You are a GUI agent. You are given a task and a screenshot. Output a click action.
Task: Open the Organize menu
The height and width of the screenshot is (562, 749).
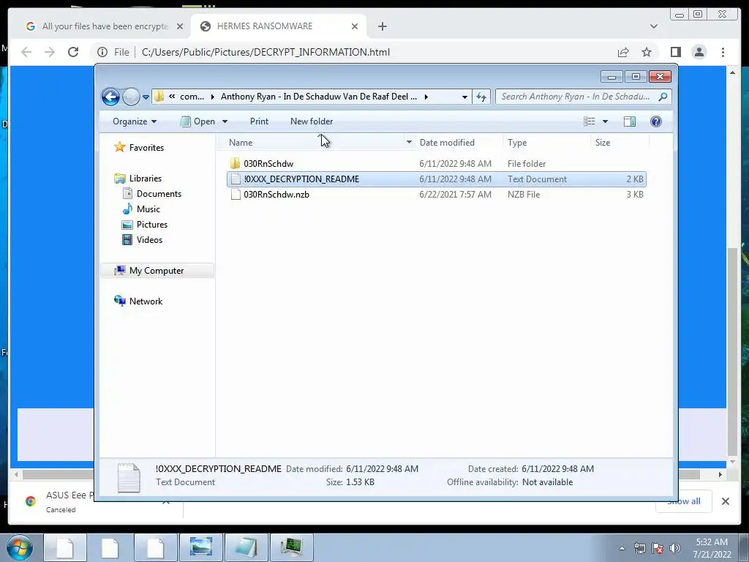point(135,121)
